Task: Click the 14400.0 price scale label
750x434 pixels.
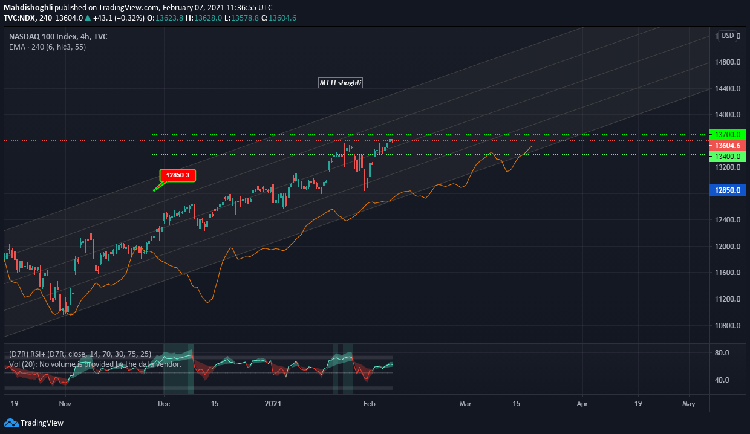Action: pyautogui.click(x=728, y=89)
